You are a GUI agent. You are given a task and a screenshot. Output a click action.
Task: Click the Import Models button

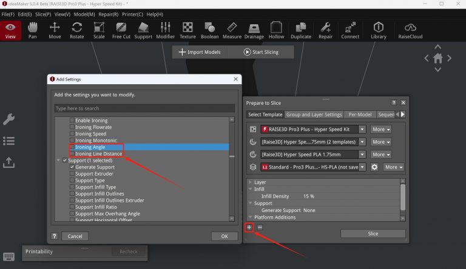pos(200,52)
